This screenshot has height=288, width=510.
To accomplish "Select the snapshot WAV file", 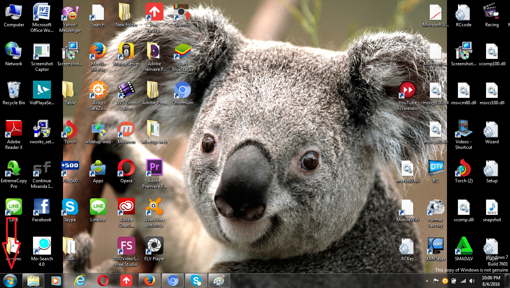I will click(492, 211).
